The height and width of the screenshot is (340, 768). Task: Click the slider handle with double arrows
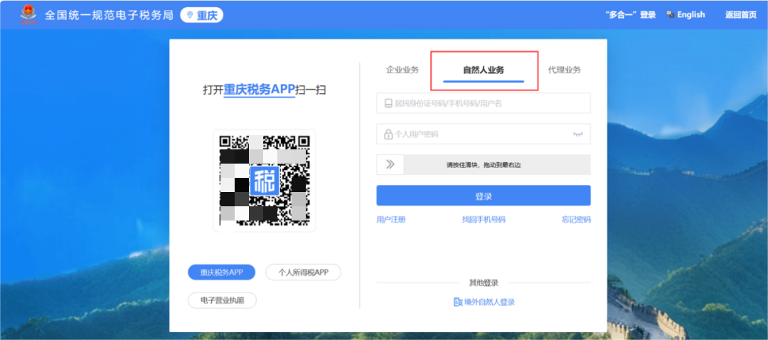[390, 164]
